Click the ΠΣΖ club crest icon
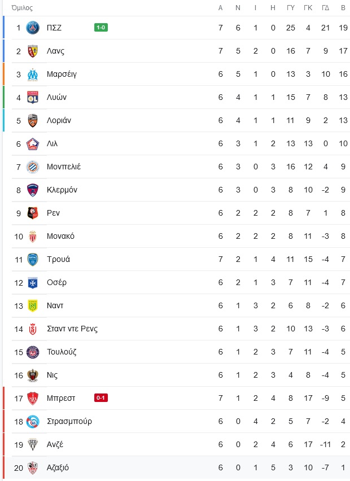 click(33, 28)
